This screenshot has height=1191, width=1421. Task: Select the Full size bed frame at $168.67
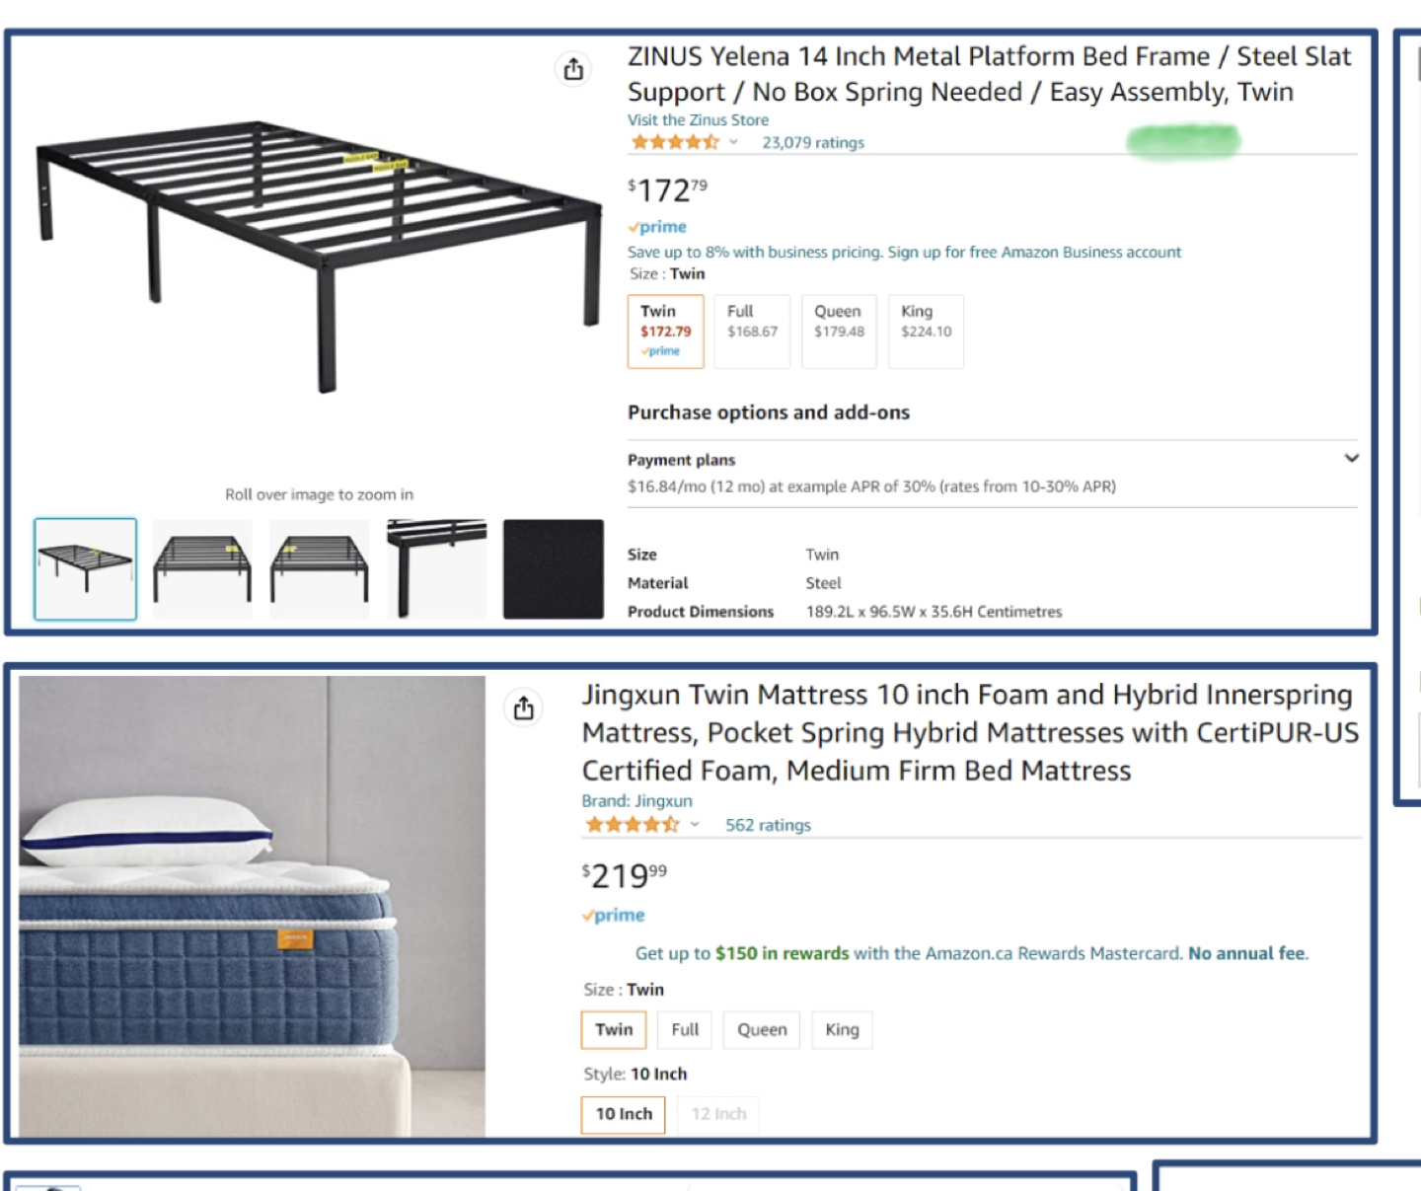click(x=752, y=332)
